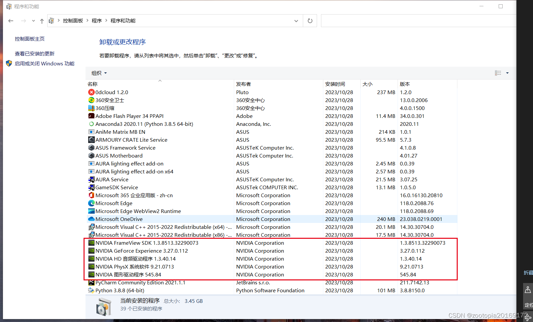Open the 组织 dropdown menu
Screen dimensions: 533x322
99,73
